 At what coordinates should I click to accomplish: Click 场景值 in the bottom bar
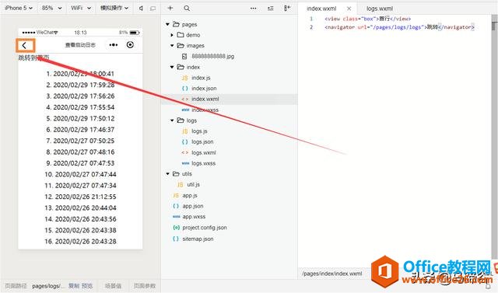tap(113, 286)
